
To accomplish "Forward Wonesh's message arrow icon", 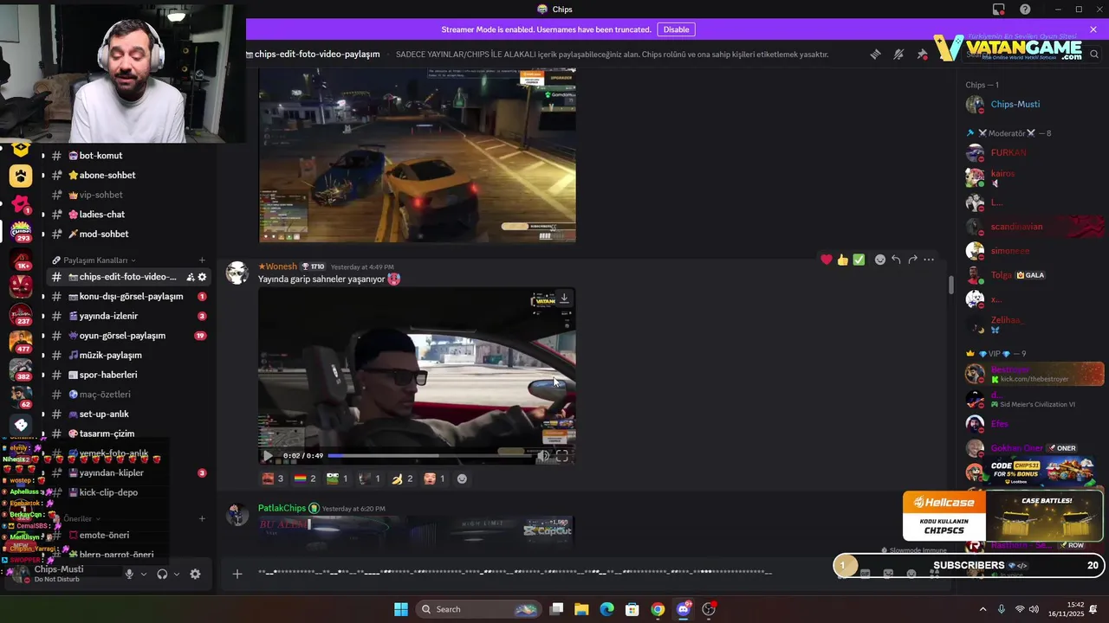I will (912, 260).
